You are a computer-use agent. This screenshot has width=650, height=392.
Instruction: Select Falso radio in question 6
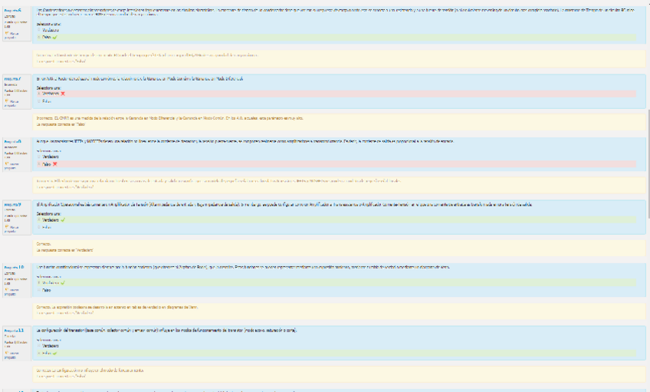(x=39, y=38)
